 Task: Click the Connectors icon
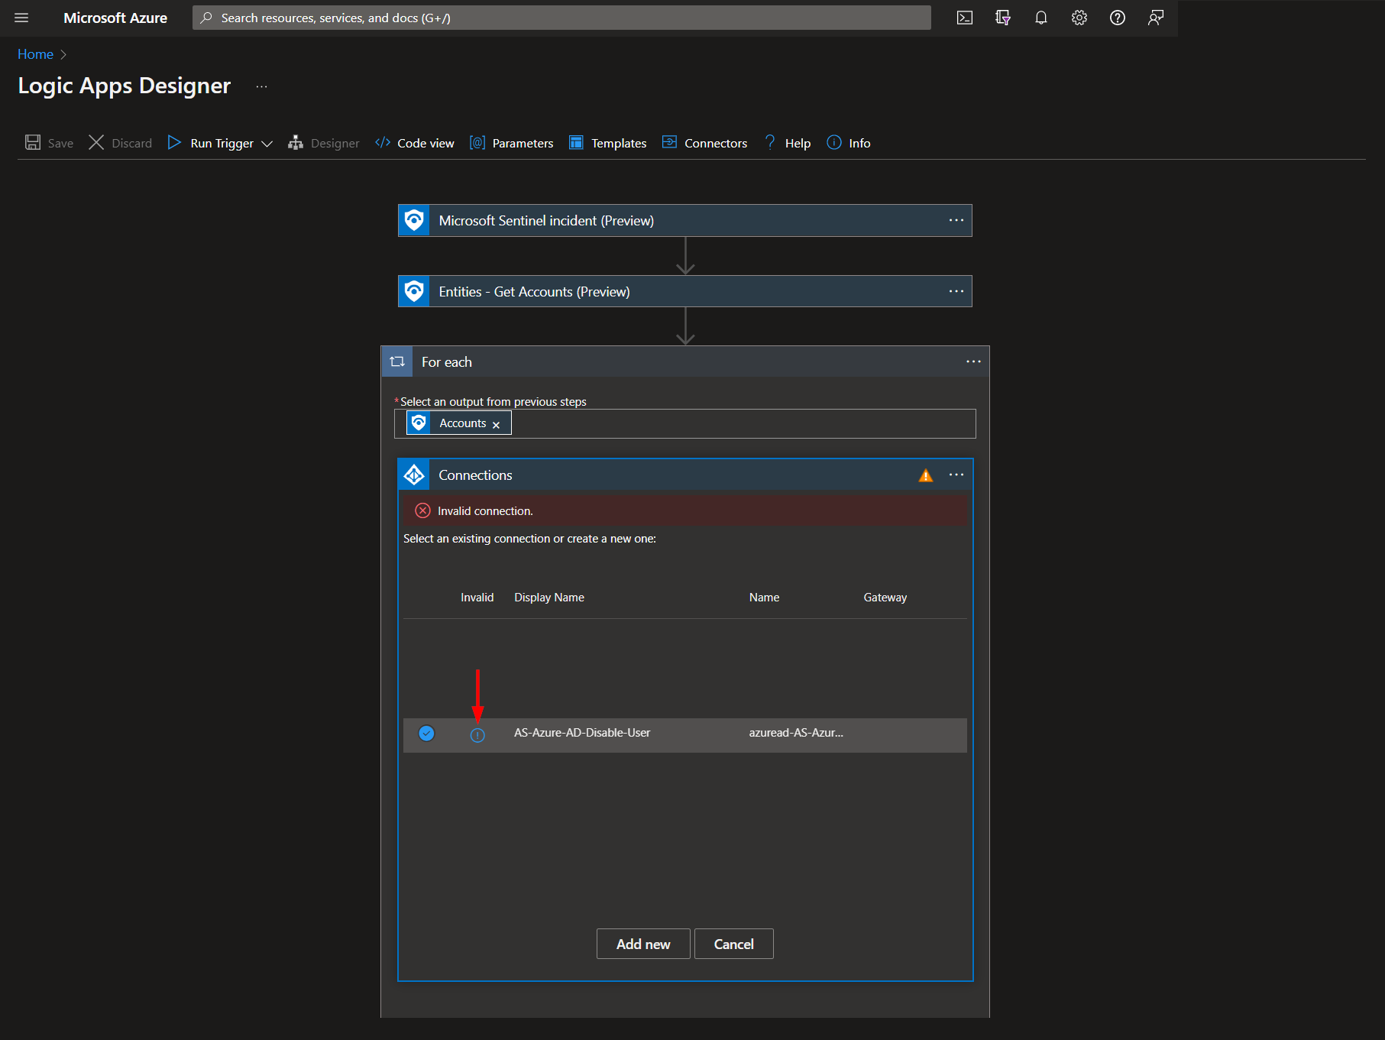click(669, 143)
